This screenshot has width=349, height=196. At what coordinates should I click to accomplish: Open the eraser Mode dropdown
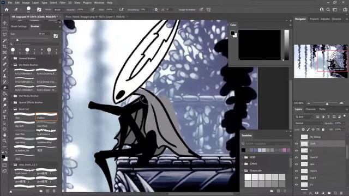pos(59,10)
